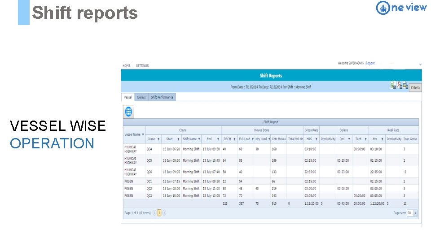The height and width of the screenshot is (242, 431).
Task: Click DSCH total 325
Action: pyautogui.click(x=225, y=203)
